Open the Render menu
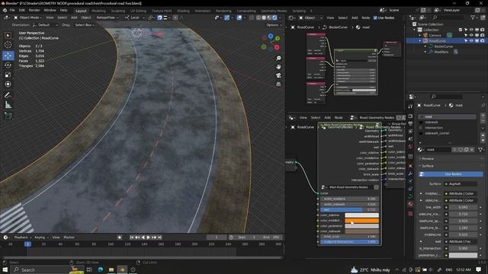Screen dimensions: 488x274 (x=34, y=10)
